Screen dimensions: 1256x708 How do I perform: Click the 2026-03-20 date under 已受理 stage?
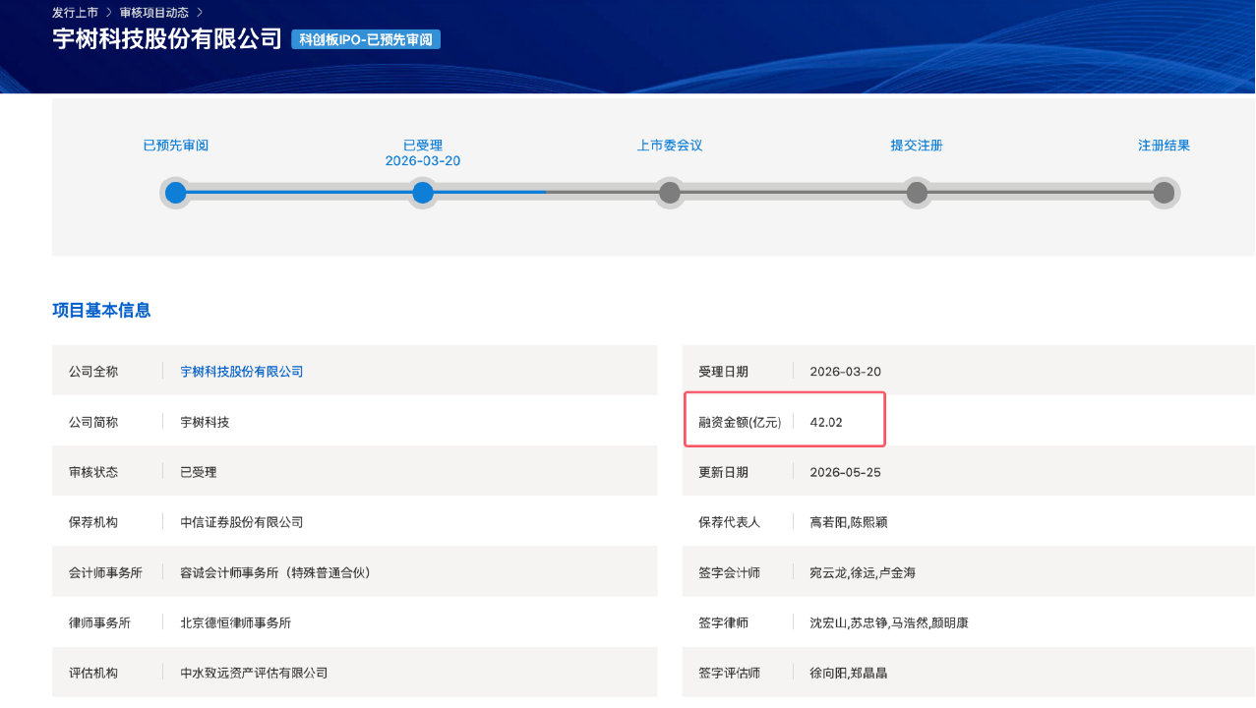pos(423,161)
